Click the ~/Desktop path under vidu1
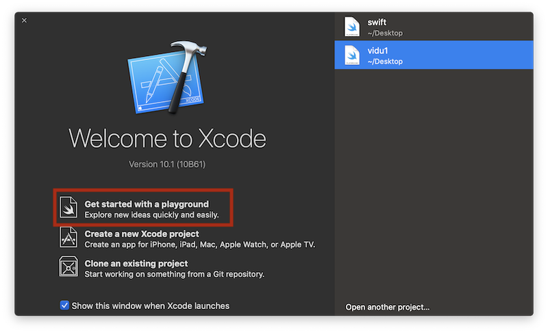548x333 pixels. pyautogui.click(x=385, y=62)
